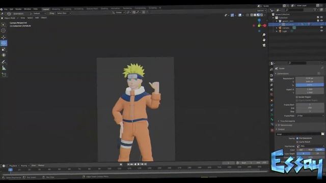
Task: Click the output folder browse icon
Action: click(x=322, y=134)
